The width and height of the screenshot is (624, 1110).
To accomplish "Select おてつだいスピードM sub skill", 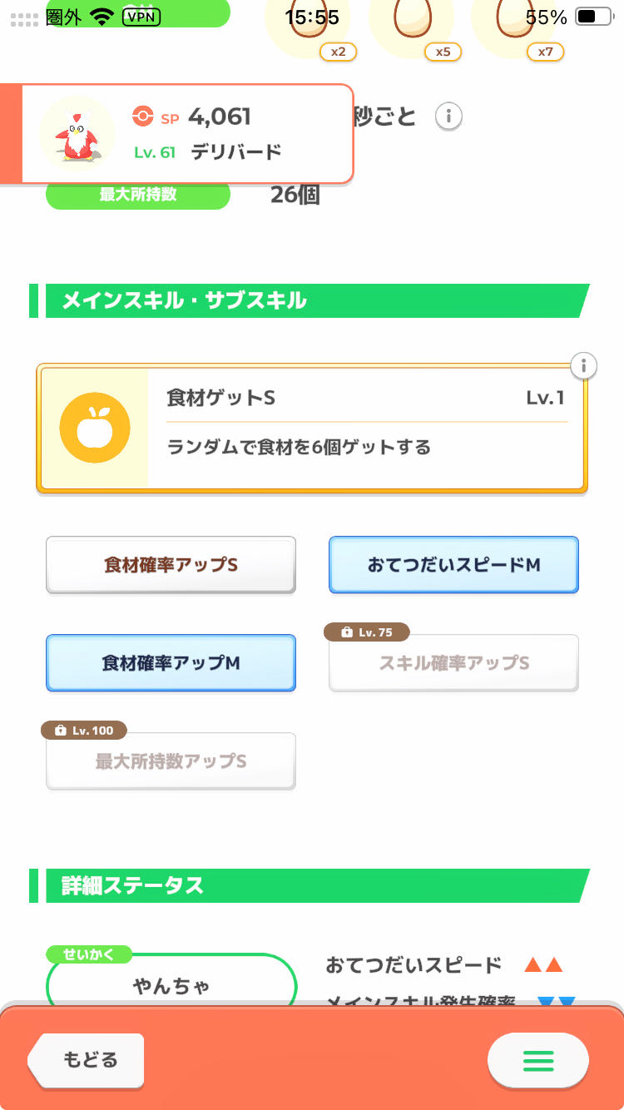I will [x=453, y=565].
